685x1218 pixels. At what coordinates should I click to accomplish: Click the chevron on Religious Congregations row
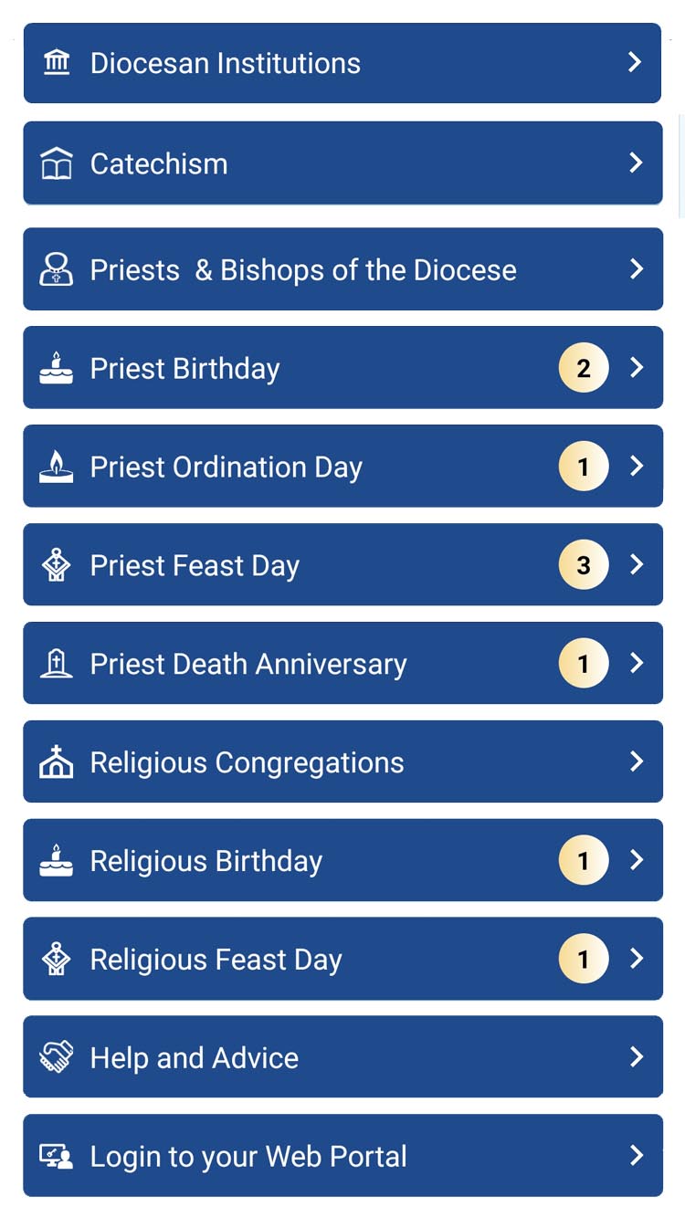tap(637, 761)
